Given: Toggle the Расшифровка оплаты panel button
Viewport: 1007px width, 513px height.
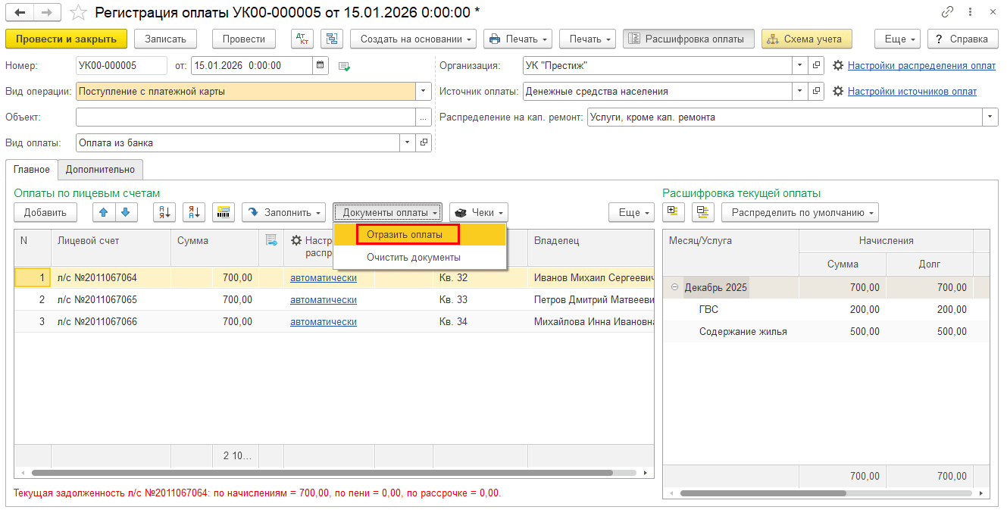Looking at the screenshot, I should point(689,39).
